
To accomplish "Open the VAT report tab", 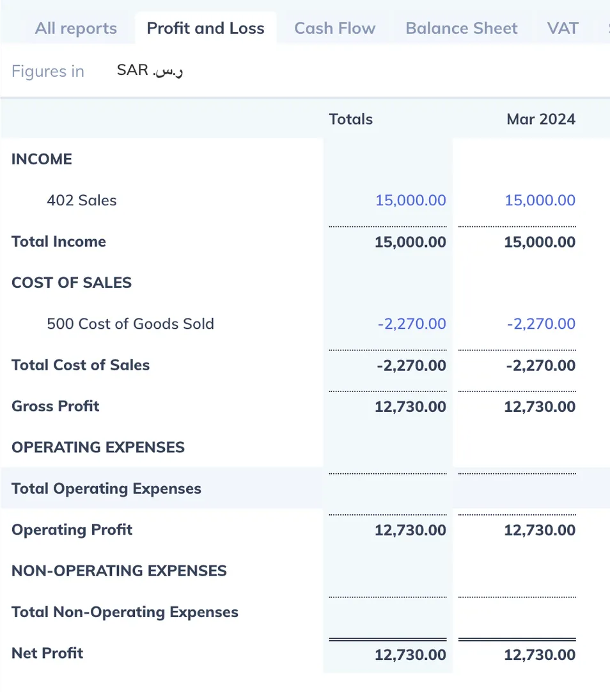I will pos(563,29).
